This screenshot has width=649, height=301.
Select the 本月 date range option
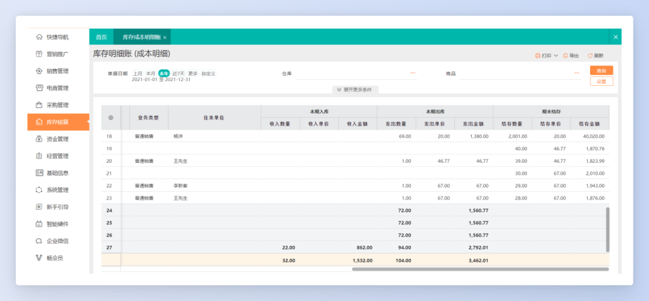pos(151,73)
